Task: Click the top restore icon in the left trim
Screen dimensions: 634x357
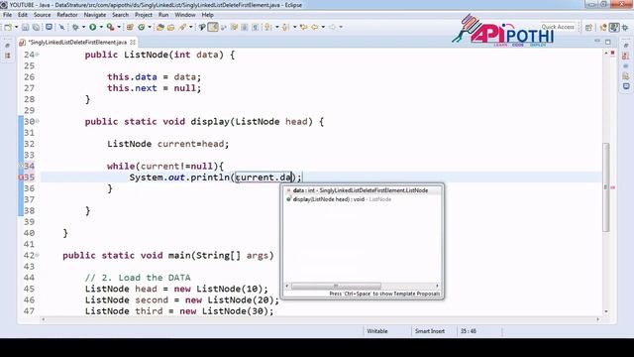Action: pyautogui.click(x=8, y=46)
